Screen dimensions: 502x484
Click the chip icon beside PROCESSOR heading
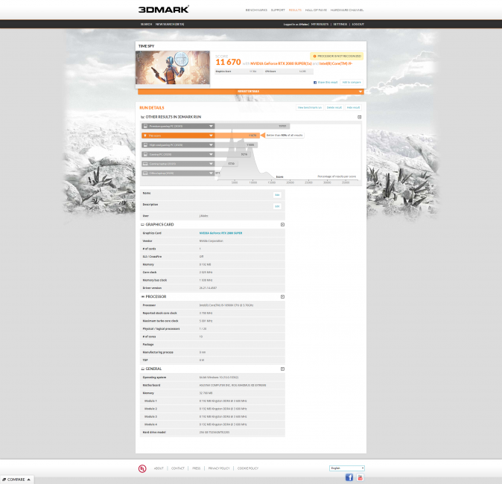pos(142,297)
